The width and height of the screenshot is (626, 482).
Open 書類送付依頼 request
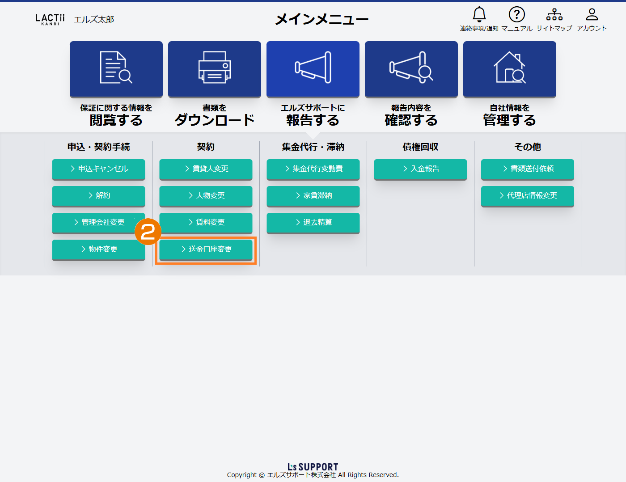[x=528, y=169]
